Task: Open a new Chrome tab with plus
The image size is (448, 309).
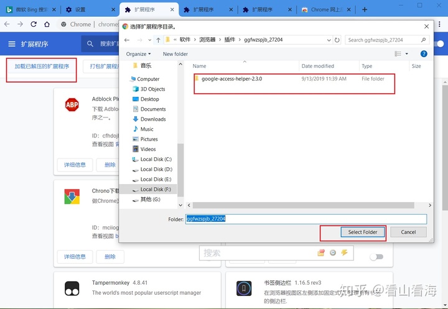Action: point(365,10)
